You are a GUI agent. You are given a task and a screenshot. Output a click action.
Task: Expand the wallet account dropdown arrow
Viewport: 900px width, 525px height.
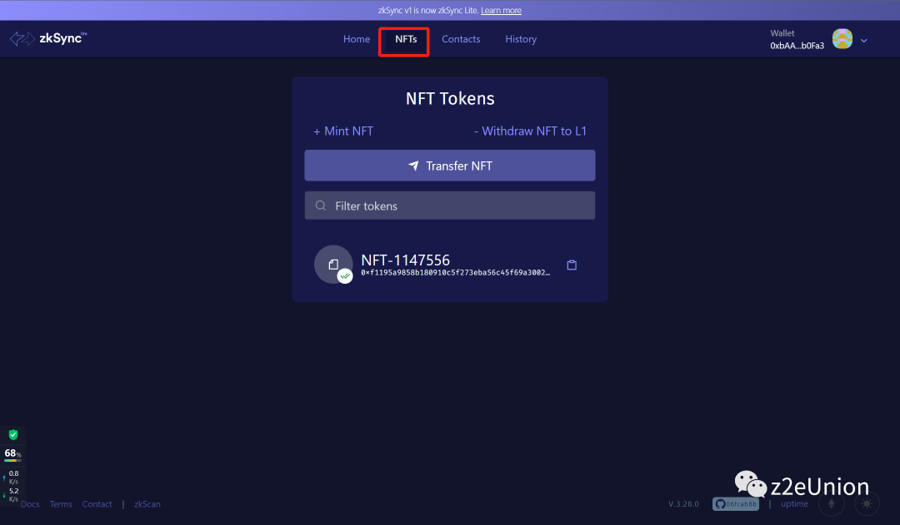(864, 40)
